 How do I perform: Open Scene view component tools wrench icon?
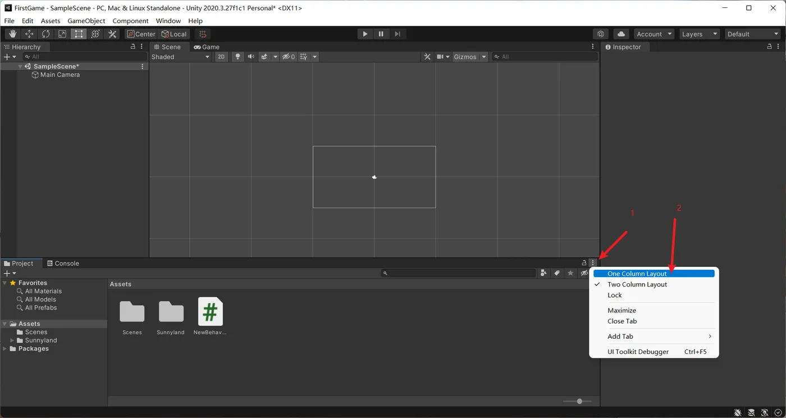point(427,57)
